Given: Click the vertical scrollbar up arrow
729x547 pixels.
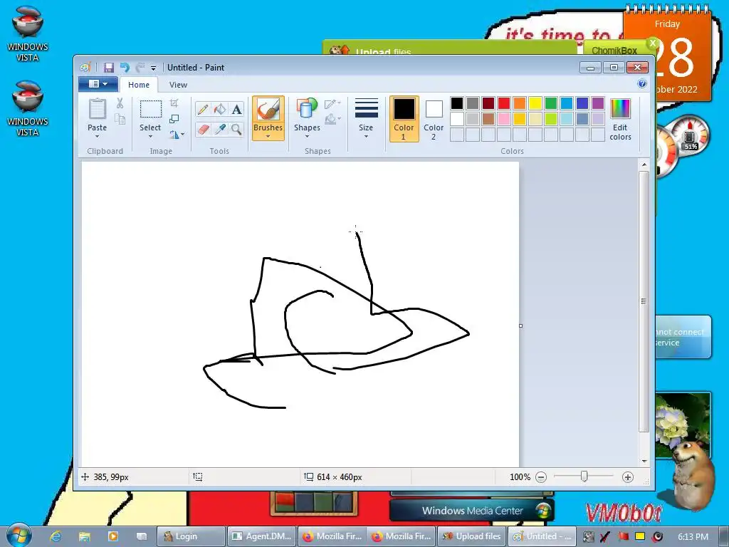Looking at the screenshot, I should point(644,165).
